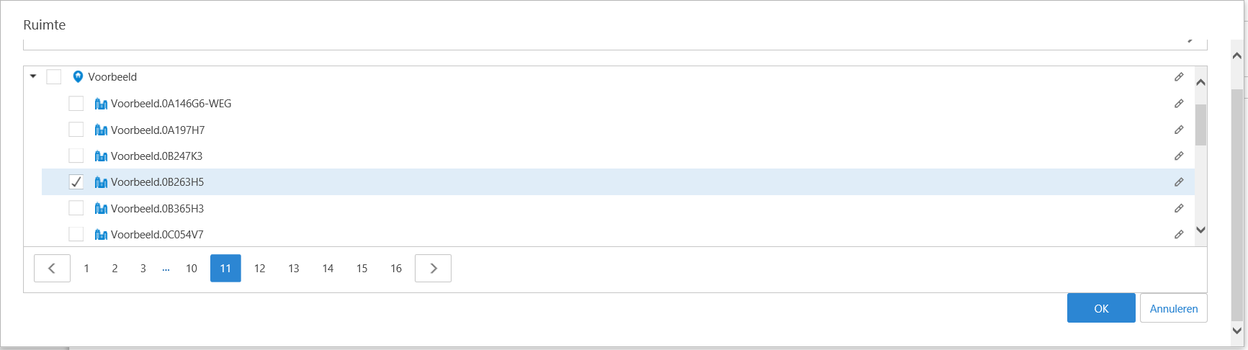Click the building icon of Voorbeeld.0A146G6-WEG
The image size is (1248, 350).
(101, 104)
